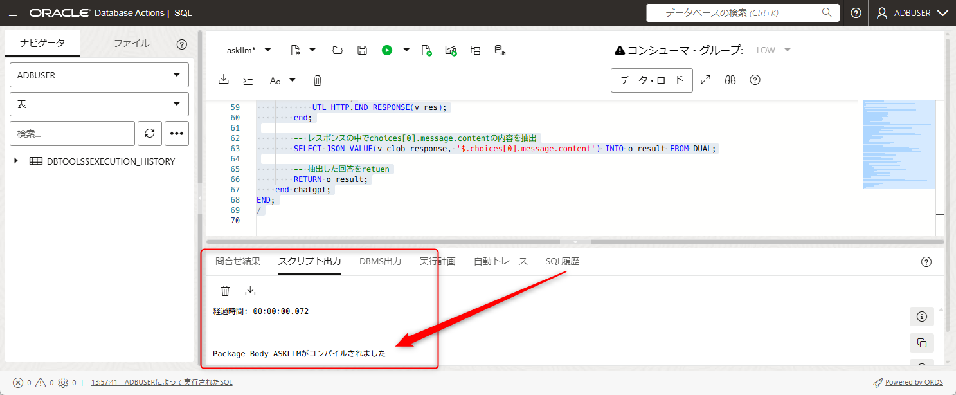Click the code minimap overview
The image size is (956, 395).
pyautogui.click(x=899, y=144)
